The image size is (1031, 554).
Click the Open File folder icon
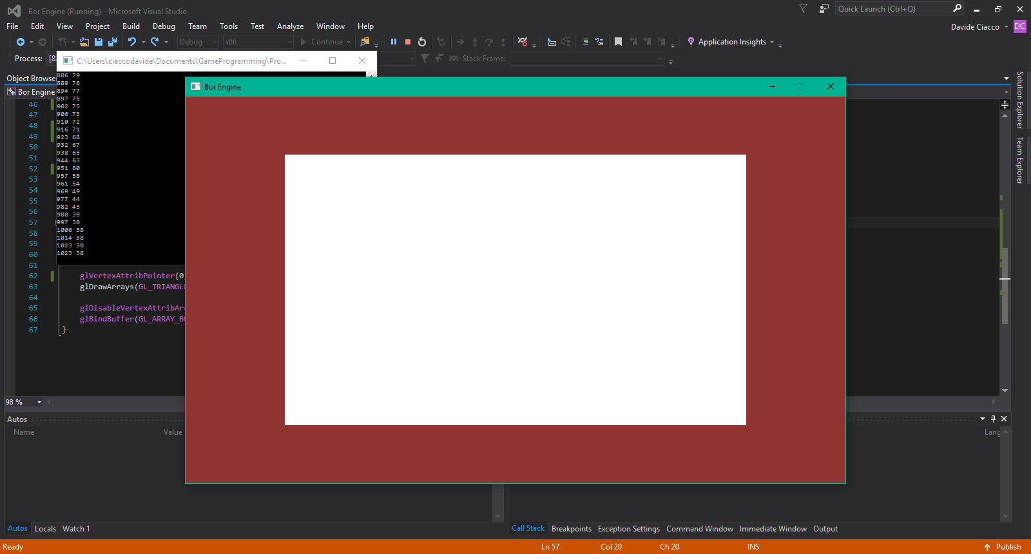(84, 42)
